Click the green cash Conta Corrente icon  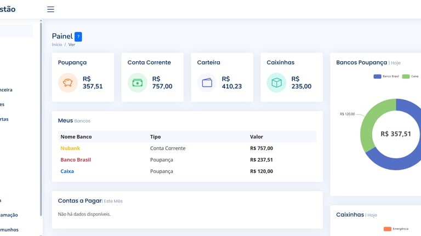click(138, 83)
